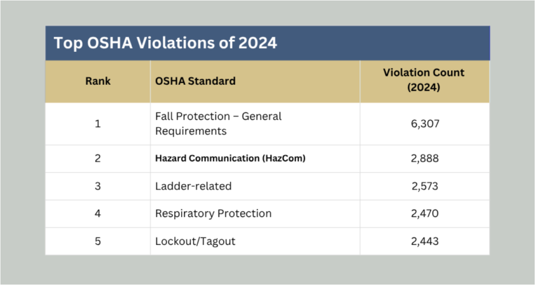Viewport: 536px width, 285px height.
Task: Select the rank 3 cell
Action: tap(98, 186)
